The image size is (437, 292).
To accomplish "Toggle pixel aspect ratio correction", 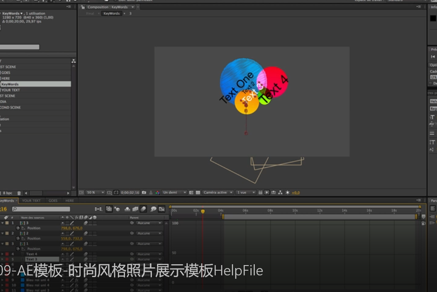I will coord(260,193).
